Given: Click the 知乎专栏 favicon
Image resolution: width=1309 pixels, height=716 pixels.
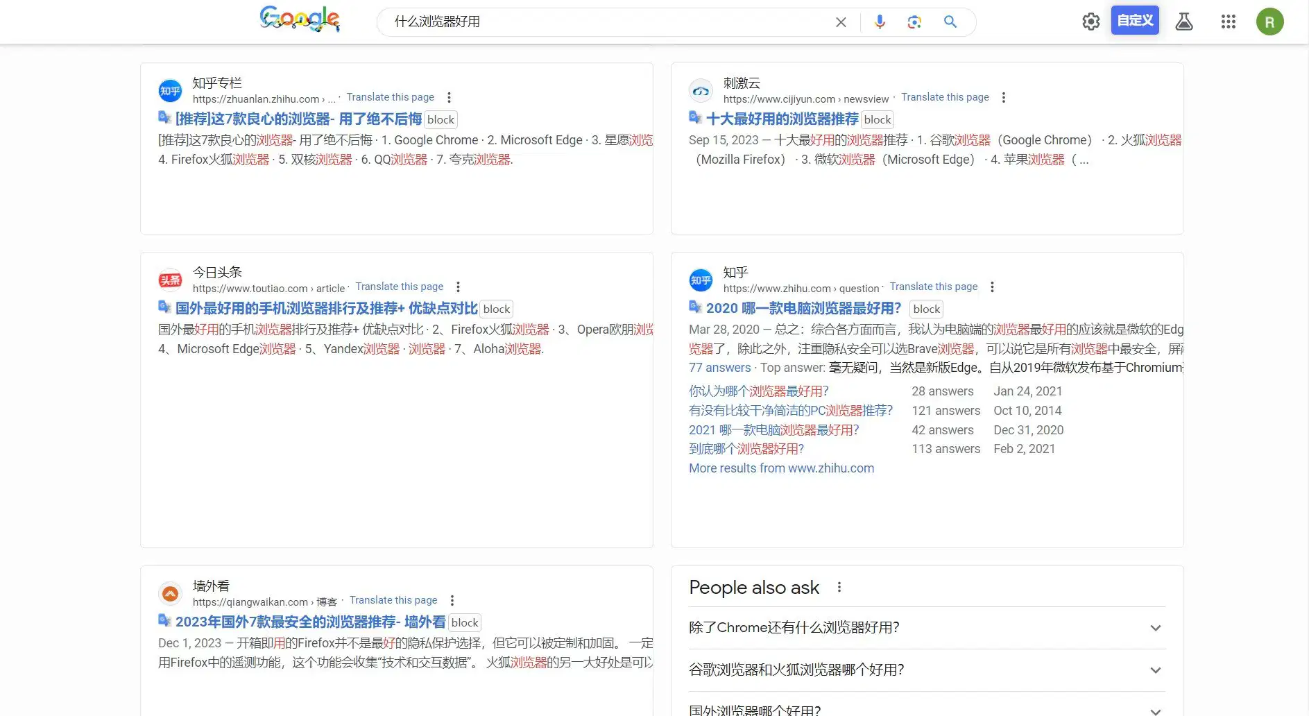Looking at the screenshot, I should click(170, 91).
